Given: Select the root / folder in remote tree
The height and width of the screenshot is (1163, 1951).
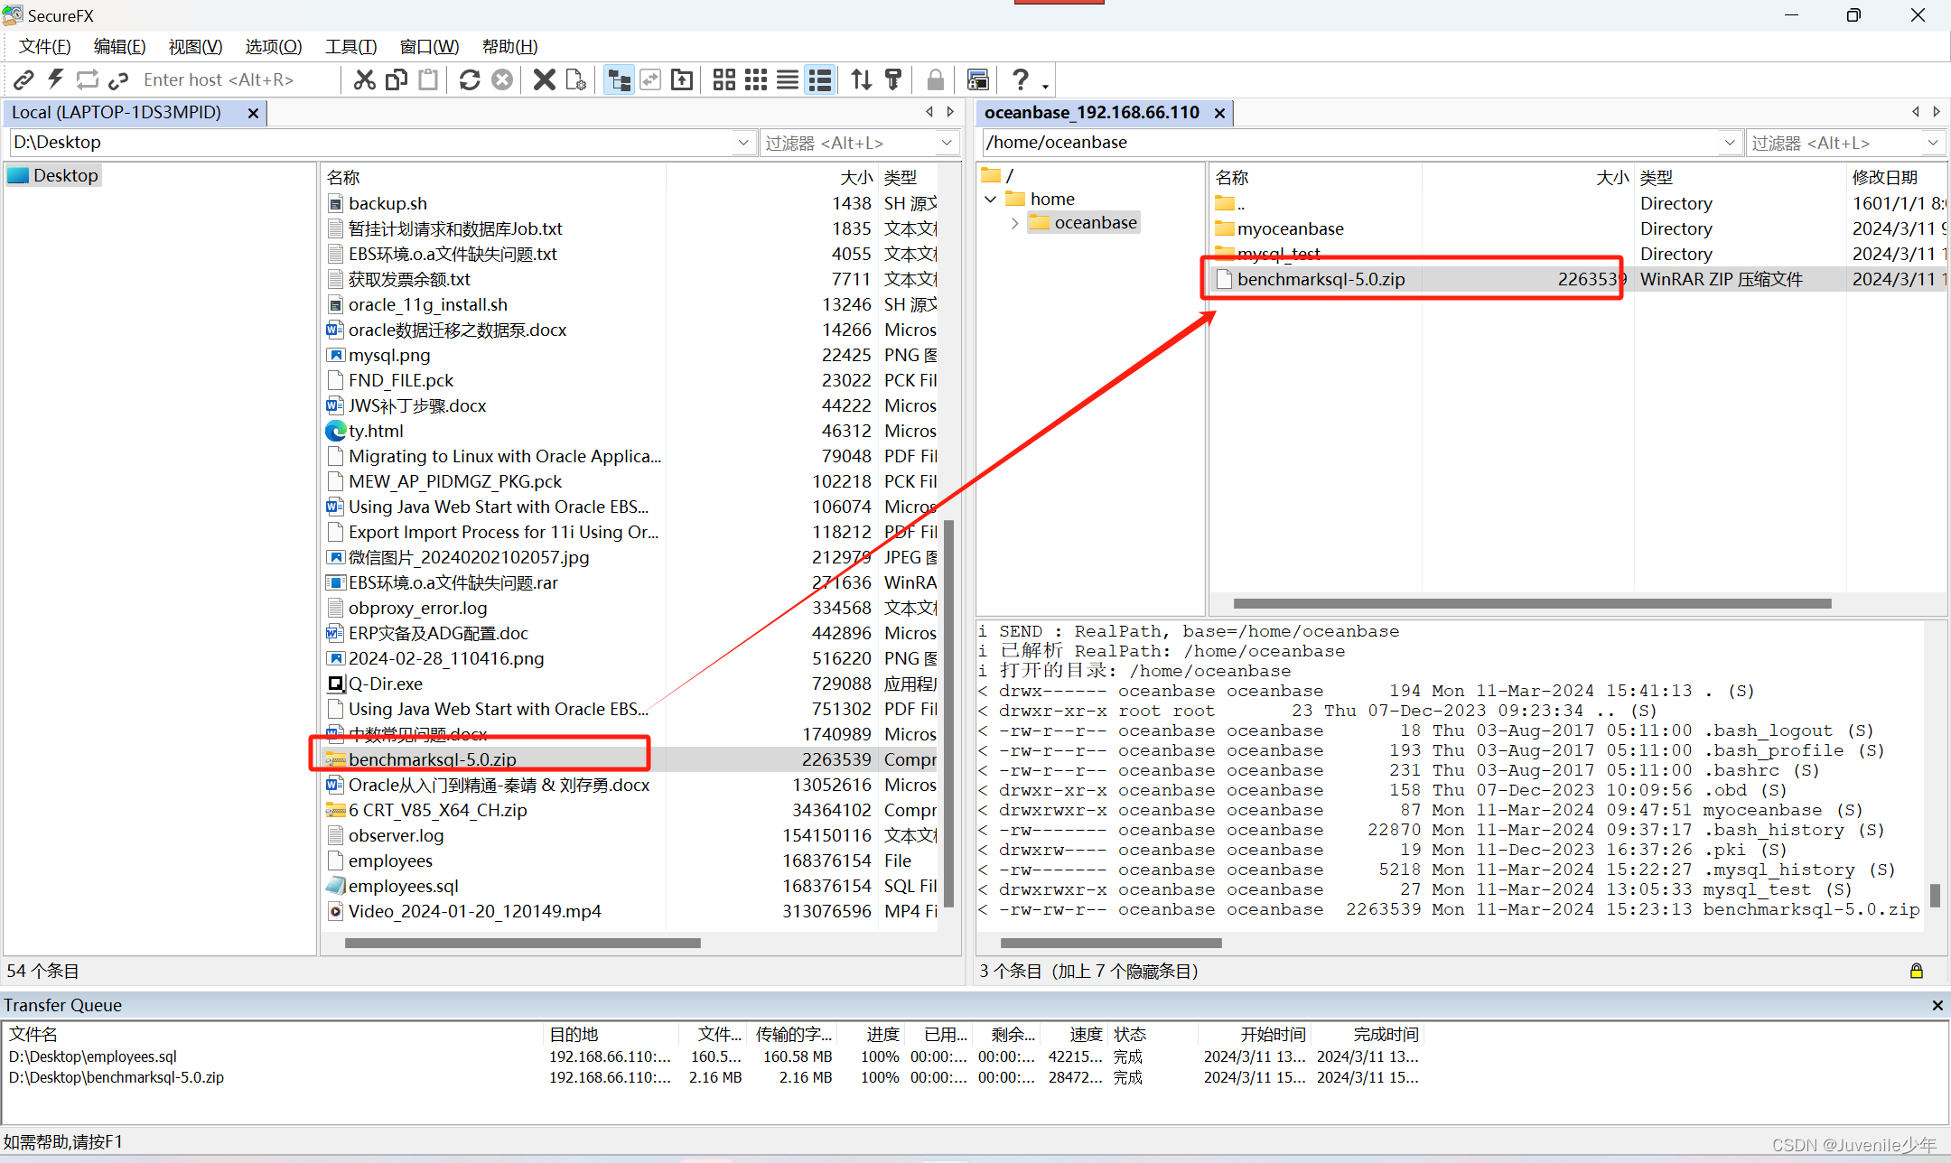Looking at the screenshot, I should tap(998, 176).
